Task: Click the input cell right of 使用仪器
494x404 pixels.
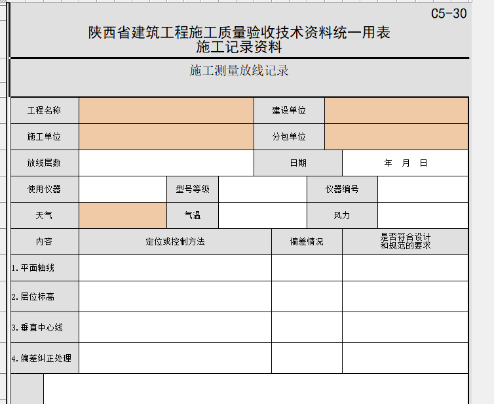Action: tap(123, 189)
